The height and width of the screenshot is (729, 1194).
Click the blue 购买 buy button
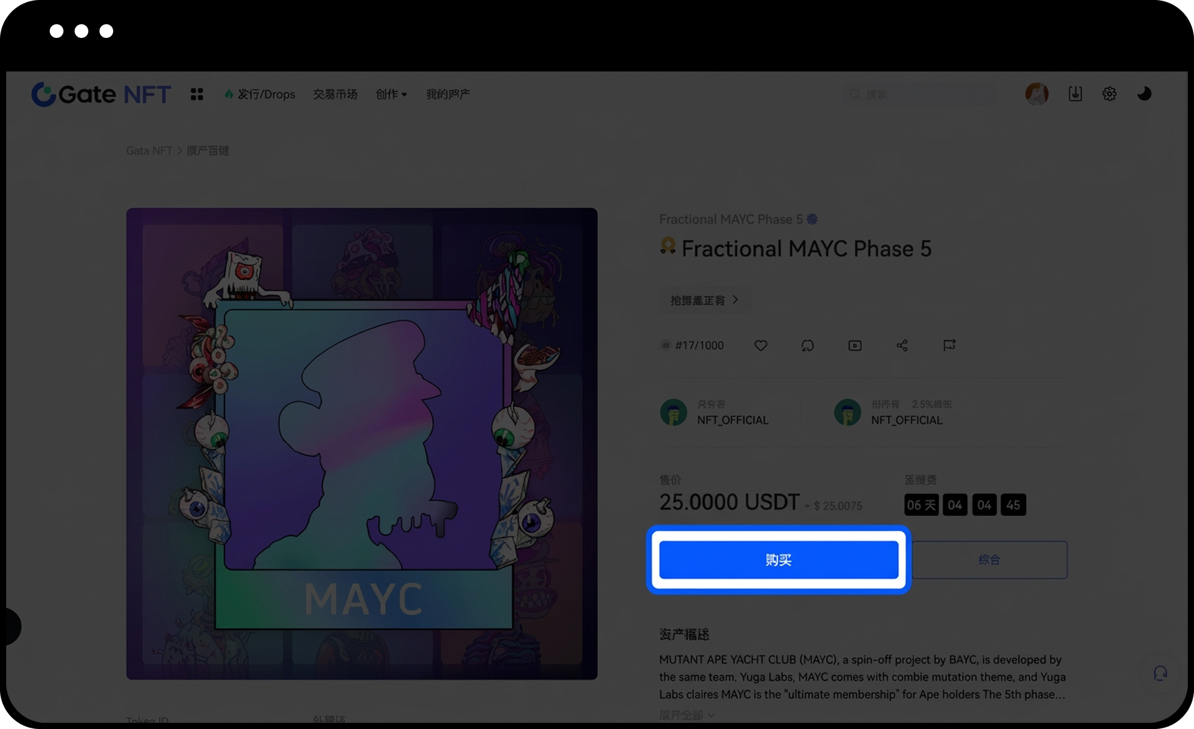tap(779, 560)
